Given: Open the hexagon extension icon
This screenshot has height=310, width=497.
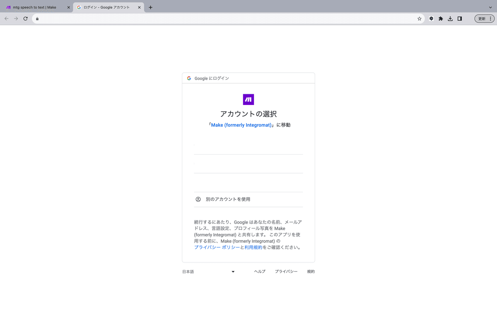Looking at the screenshot, I should (431, 19).
